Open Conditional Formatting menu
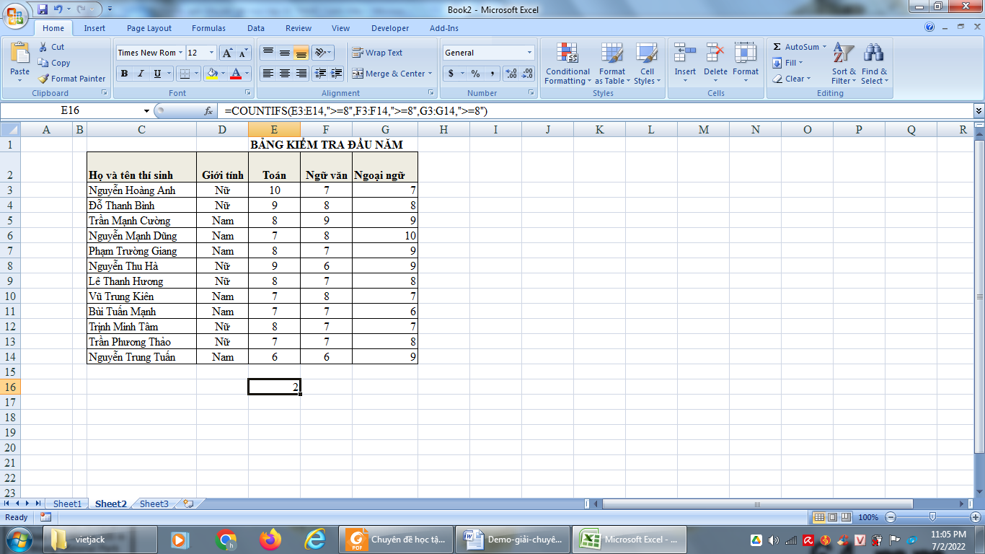 tap(567, 63)
